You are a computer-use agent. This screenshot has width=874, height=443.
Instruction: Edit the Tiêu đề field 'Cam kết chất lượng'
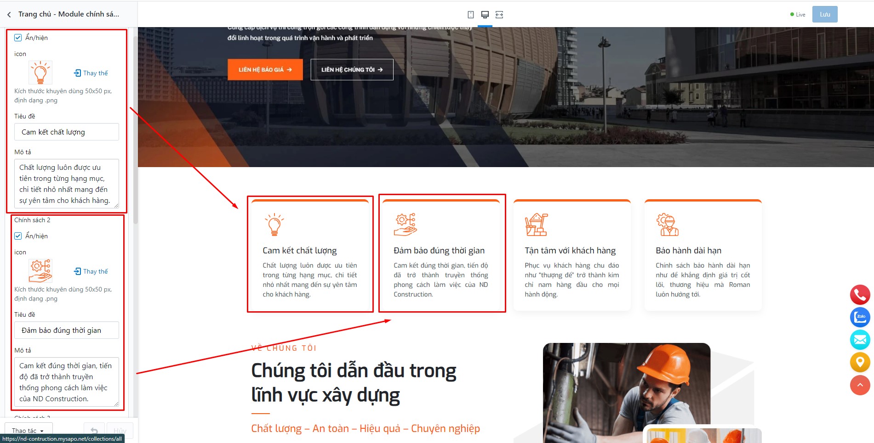(67, 132)
